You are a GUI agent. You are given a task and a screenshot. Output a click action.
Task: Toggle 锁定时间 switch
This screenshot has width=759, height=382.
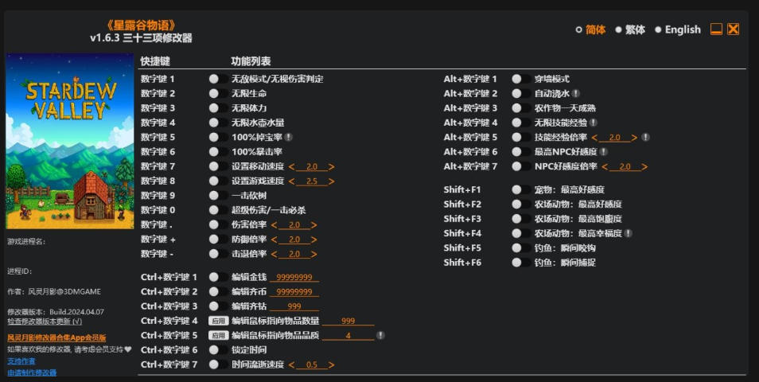pyautogui.click(x=218, y=349)
